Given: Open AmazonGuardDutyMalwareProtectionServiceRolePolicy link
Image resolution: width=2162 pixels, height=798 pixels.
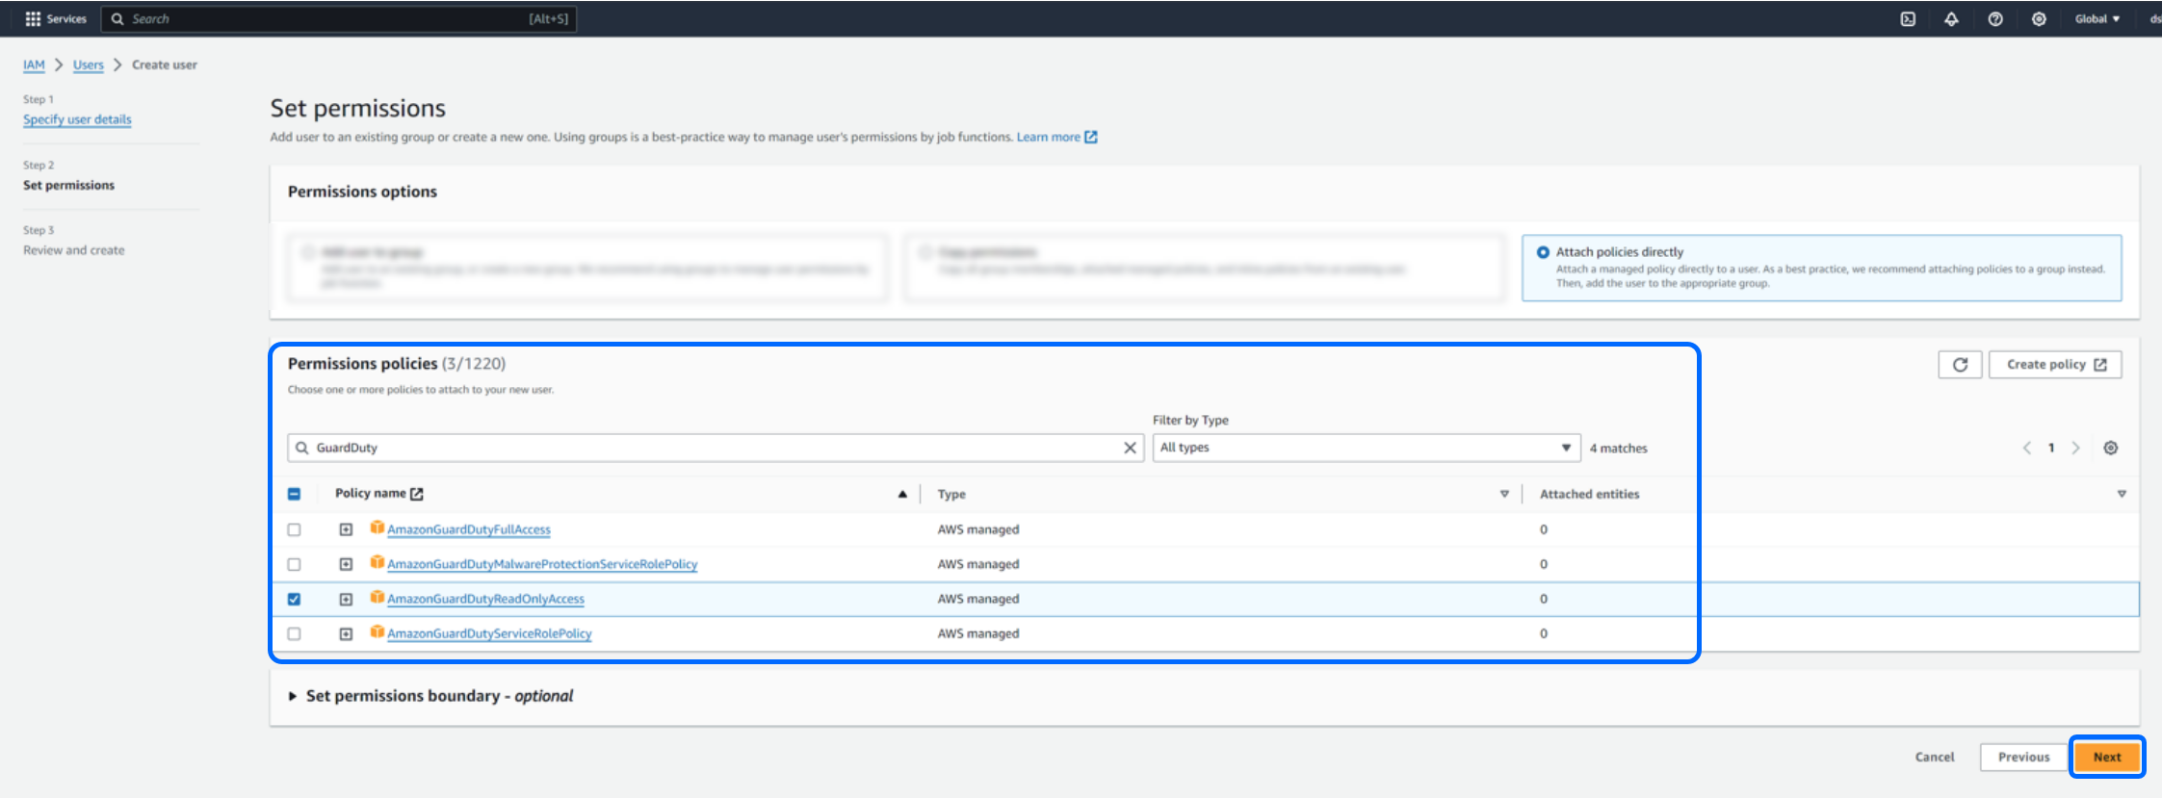Looking at the screenshot, I should pyautogui.click(x=542, y=564).
